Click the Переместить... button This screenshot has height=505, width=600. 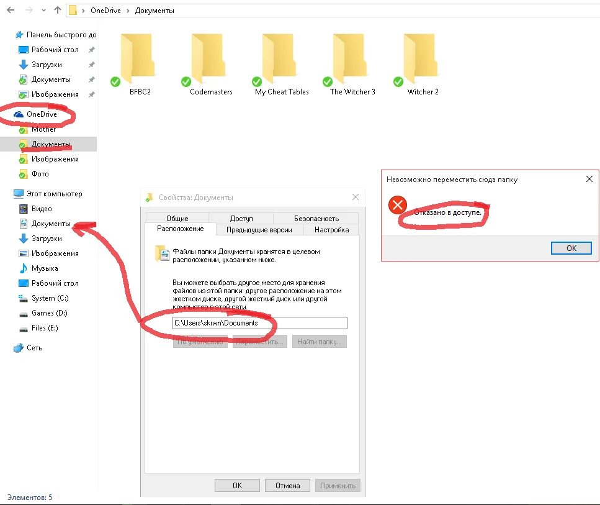pos(260,342)
